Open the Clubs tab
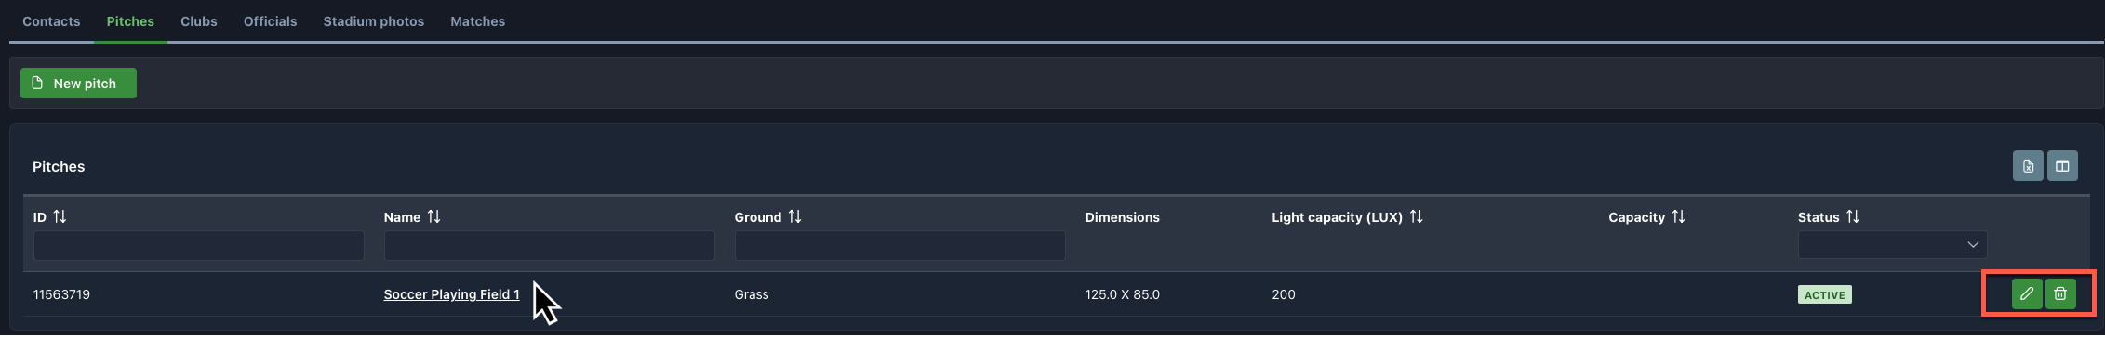This screenshot has height=338, width=2105. point(199,21)
